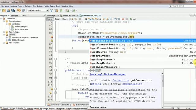Viewport: 196px width, 110px height.
Task: Open the Connection link in Javadoc
Action: click(x=121, y=80)
